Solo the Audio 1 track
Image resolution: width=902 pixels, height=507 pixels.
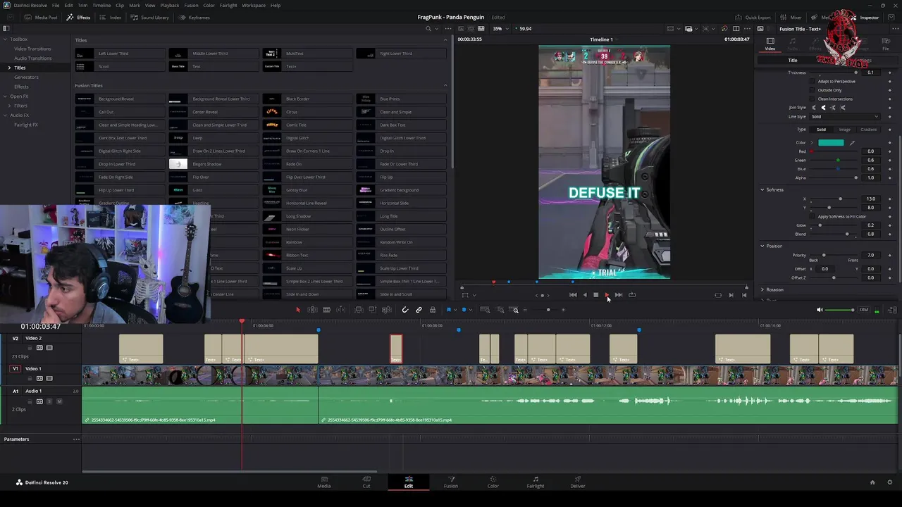(x=49, y=401)
